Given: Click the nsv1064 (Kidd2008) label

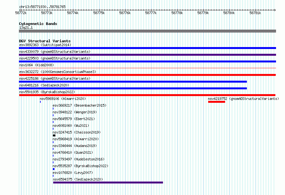Looking at the screenshot, I should tap(37, 65).
